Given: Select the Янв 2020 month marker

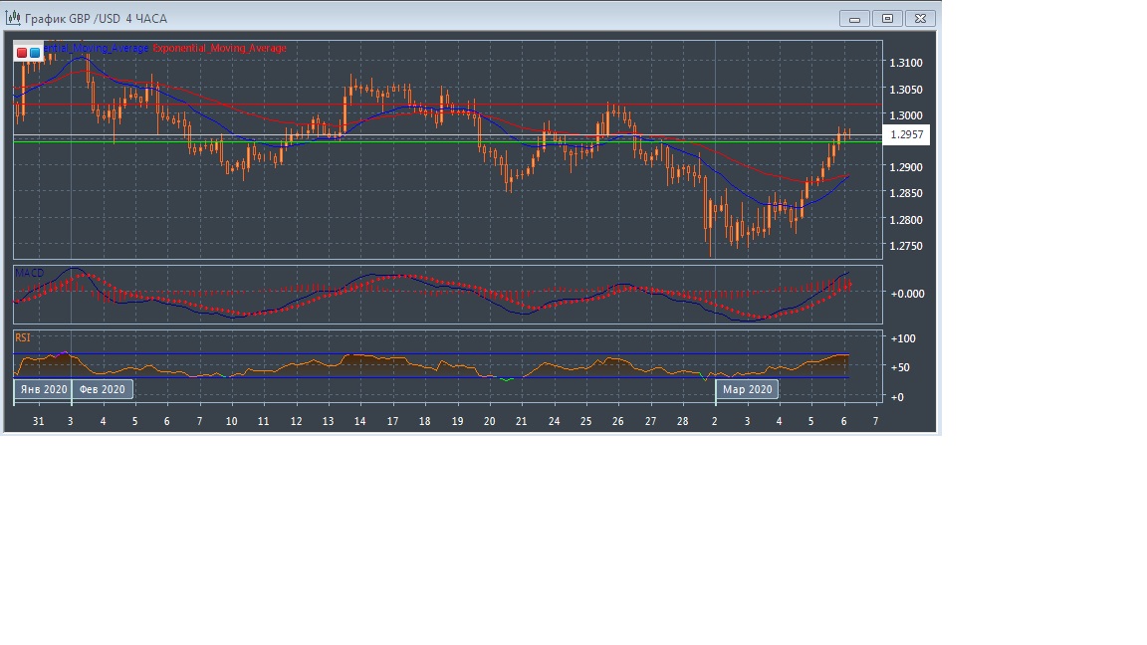Looking at the screenshot, I should (43, 389).
